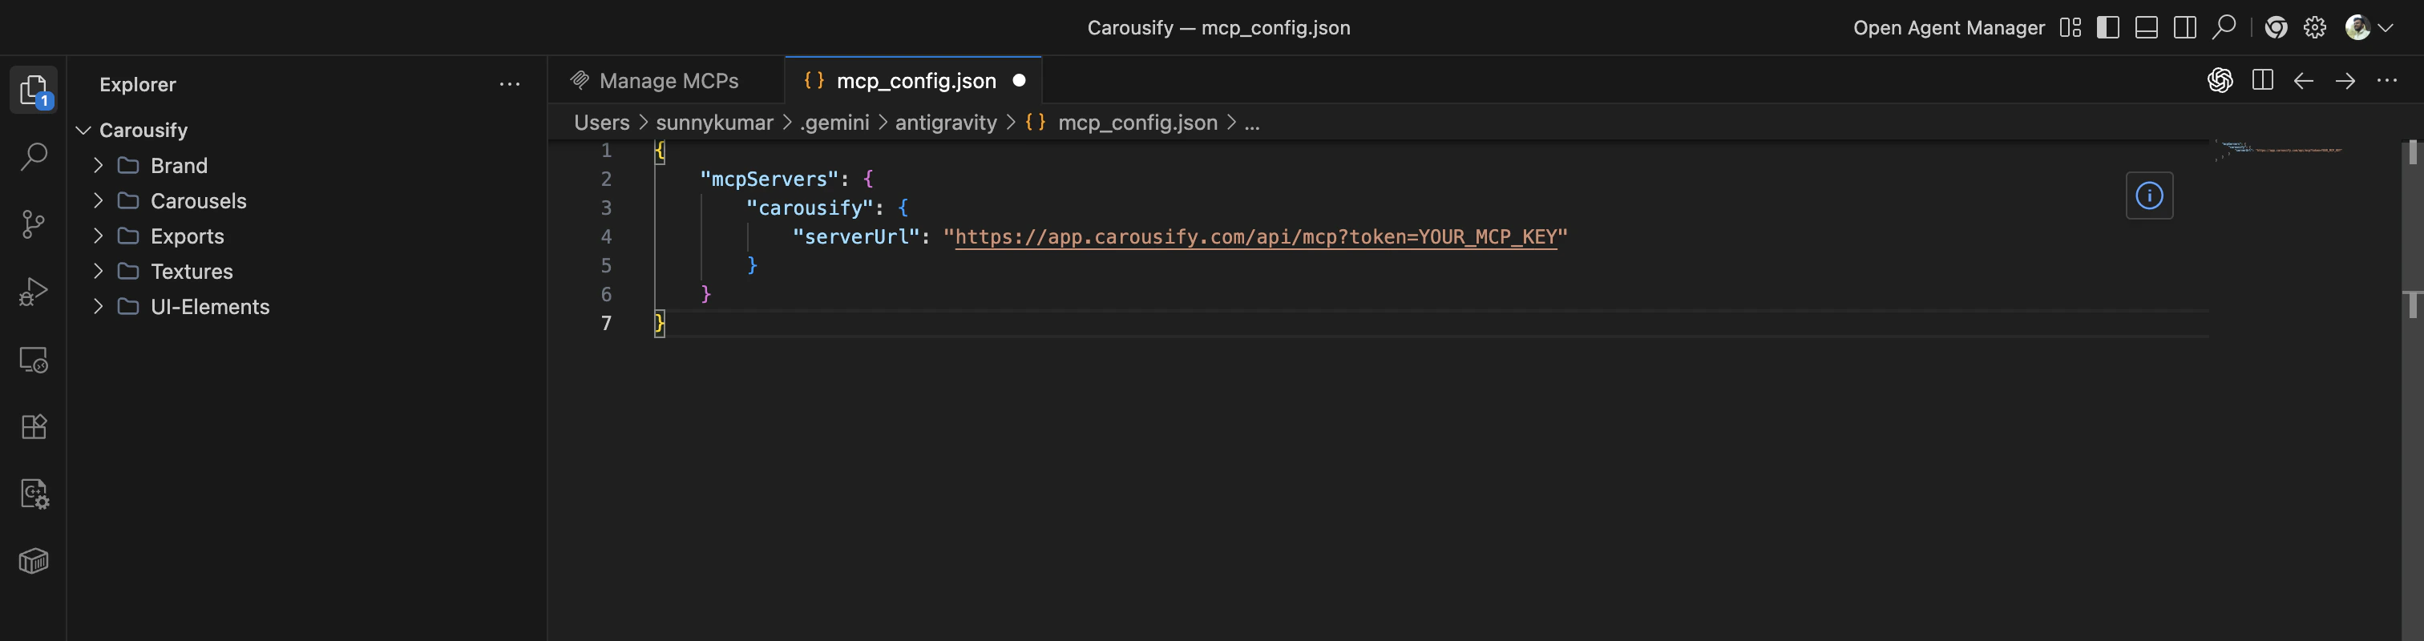Screen dimensions: 2424x641
Task: Open the Explorer view in activity bar
Action: (34, 91)
